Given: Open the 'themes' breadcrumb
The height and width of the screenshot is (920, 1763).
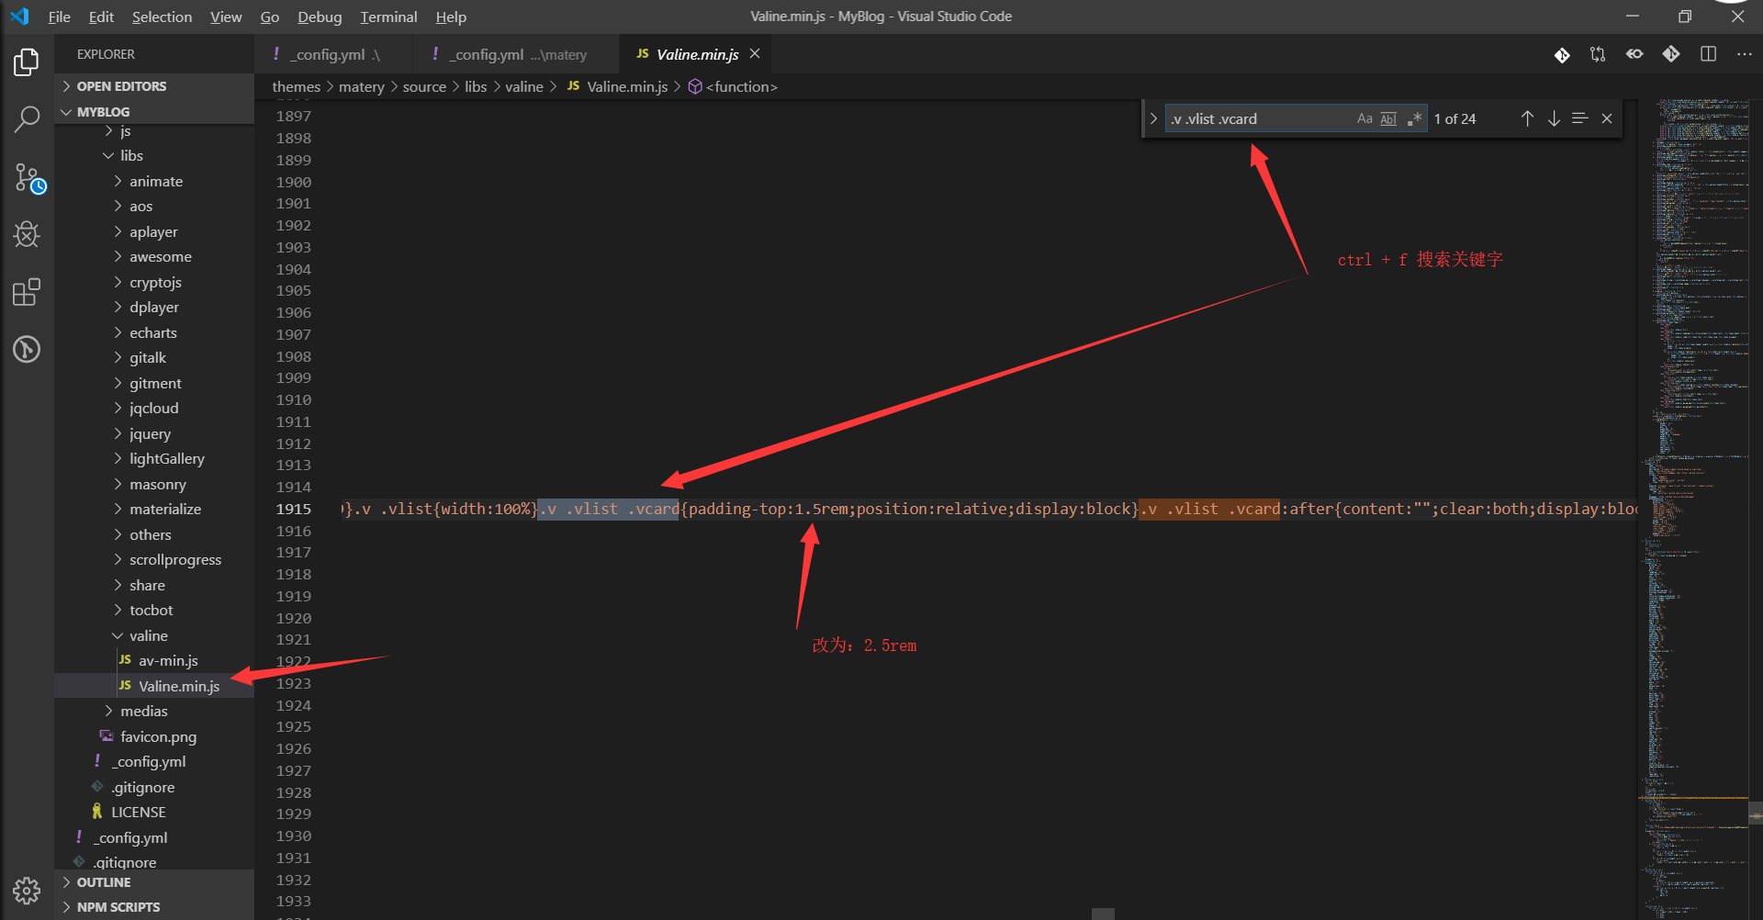Looking at the screenshot, I should tap(297, 86).
